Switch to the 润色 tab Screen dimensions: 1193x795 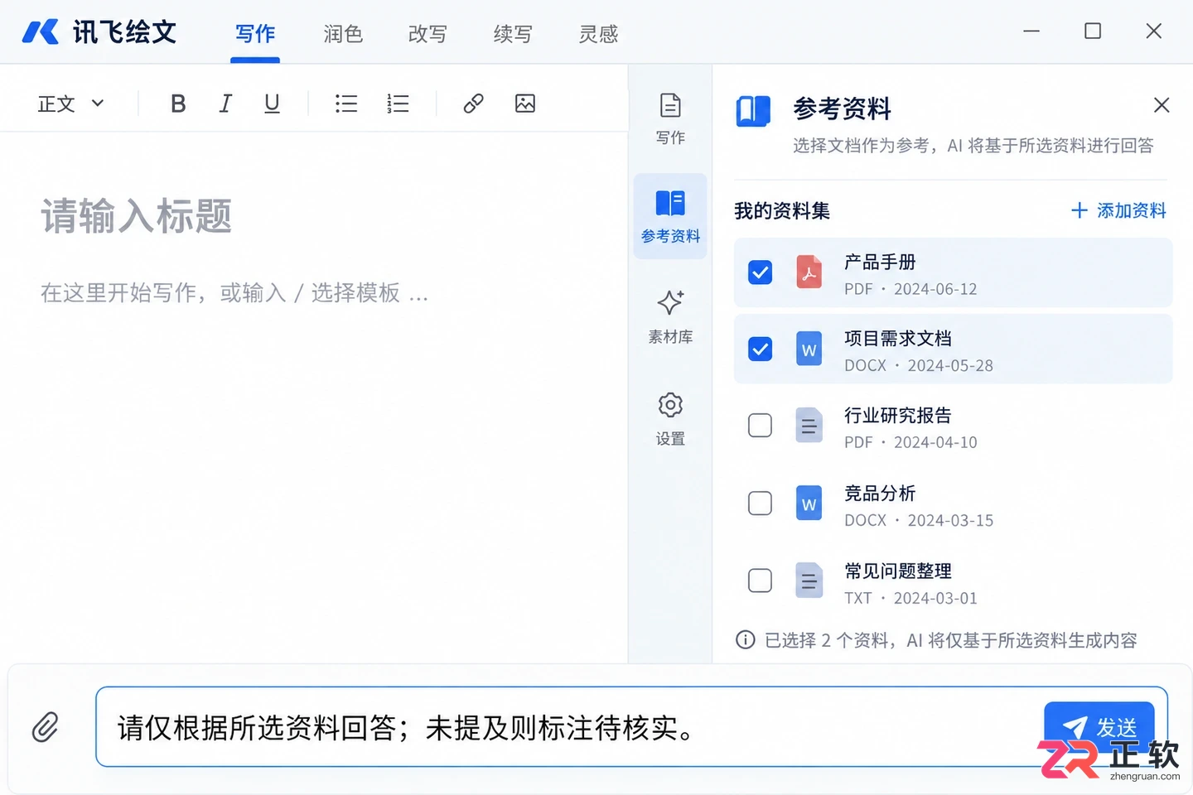(343, 34)
